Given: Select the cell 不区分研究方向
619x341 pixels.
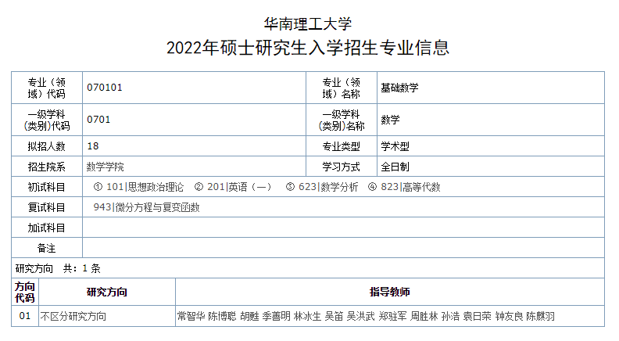Looking at the screenshot, I should pyautogui.click(x=73, y=316).
